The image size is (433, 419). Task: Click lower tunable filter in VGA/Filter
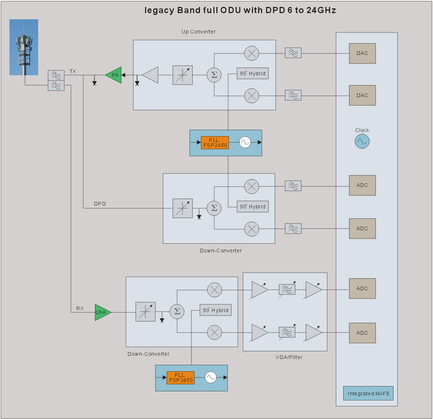coord(287,332)
